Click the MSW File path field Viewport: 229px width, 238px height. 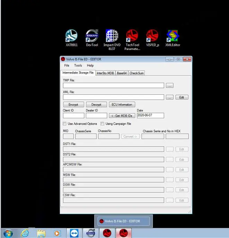[113, 180]
